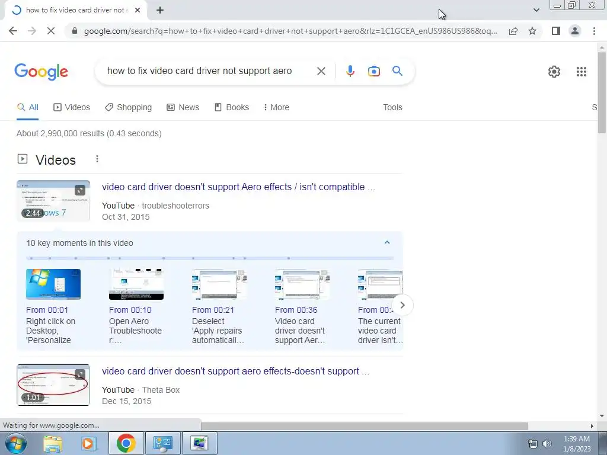
Task: Click the vertical page scrollbar thumb
Action: (602, 92)
